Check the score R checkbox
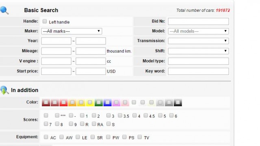This screenshot has height=146, width=260. (x=82, y=124)
